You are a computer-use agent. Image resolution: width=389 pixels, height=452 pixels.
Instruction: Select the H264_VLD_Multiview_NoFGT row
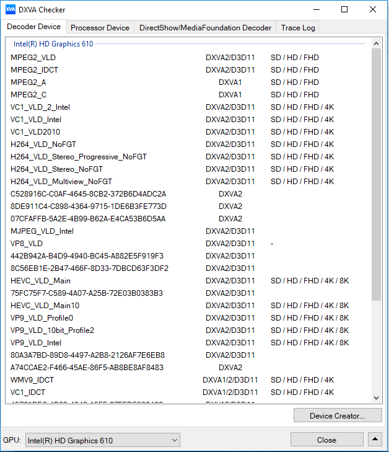coord(188,182)
